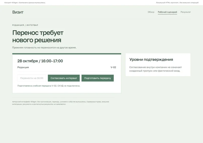Click the top banner Концепт 404gen text

pyautogui.click(x=25, y=3)
